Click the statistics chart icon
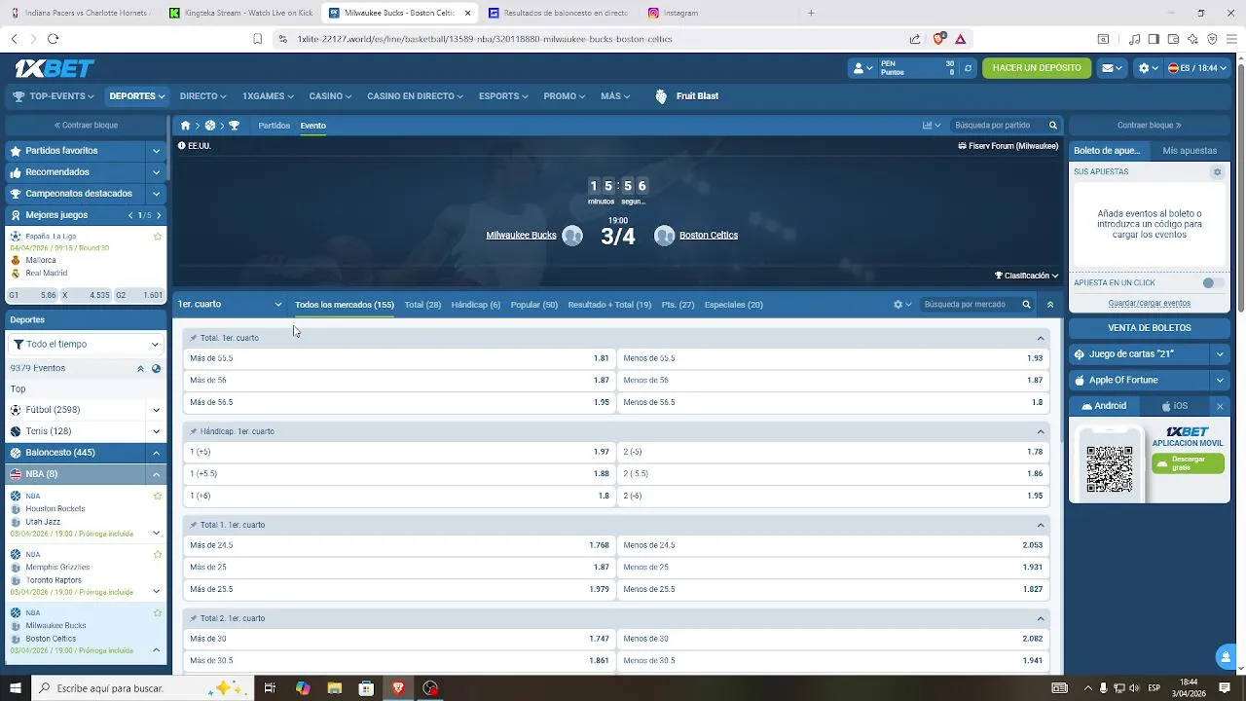 click(x=932, y=126)
